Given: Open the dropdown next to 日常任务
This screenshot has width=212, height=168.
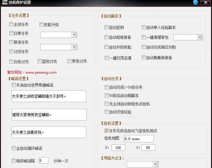Looking at the screenshot, I should (74, 35).
